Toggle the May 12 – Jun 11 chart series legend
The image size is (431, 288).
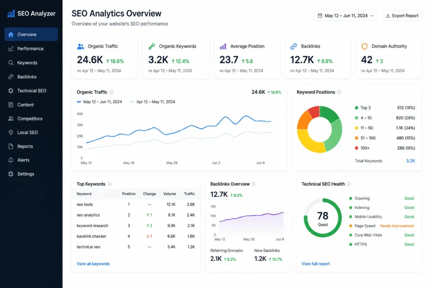tap(99, 102)
